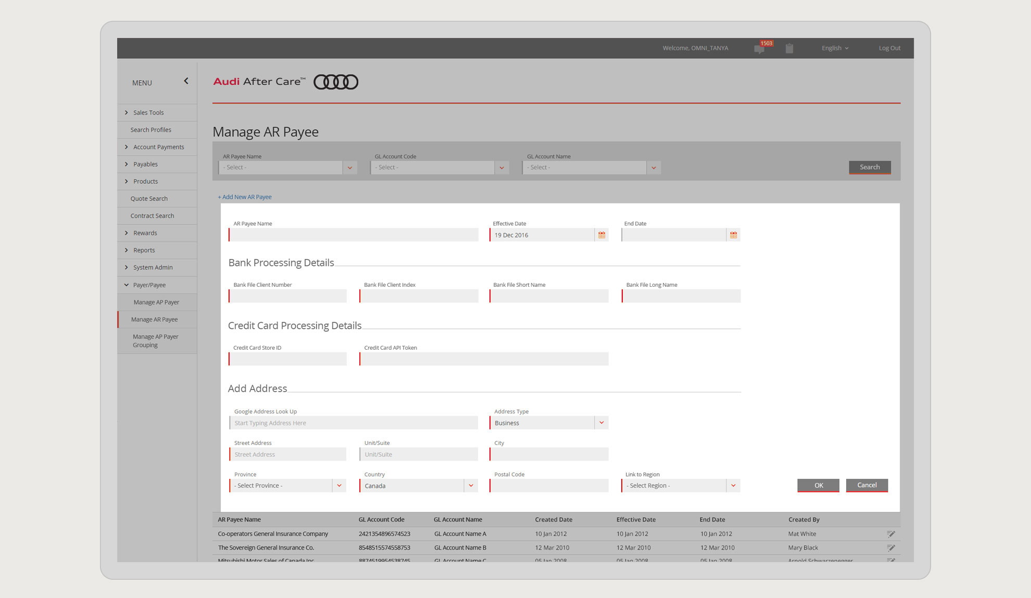Expand the System Admin menu
Screen dimensions: 1031x598
tap(157, 268)
